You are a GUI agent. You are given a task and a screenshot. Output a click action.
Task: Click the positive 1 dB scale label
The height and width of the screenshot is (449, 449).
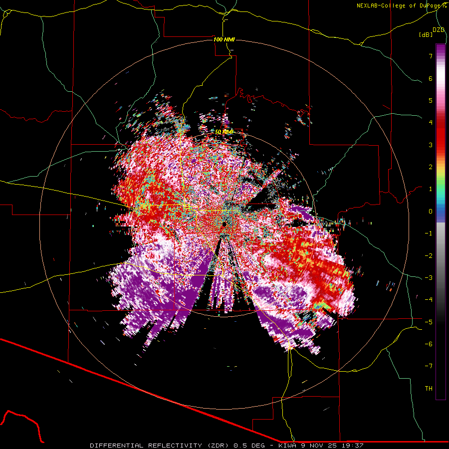431,189
